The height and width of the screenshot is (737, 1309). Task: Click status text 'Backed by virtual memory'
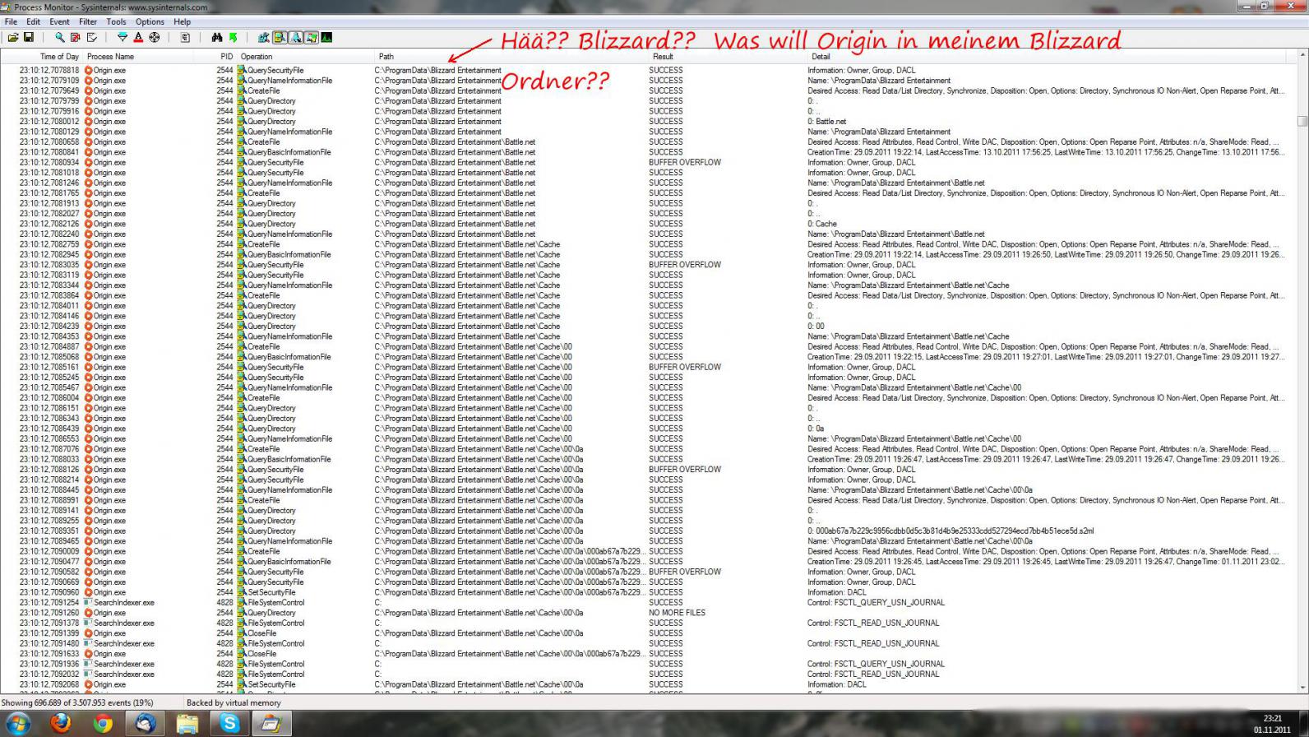tap(234, 702)
